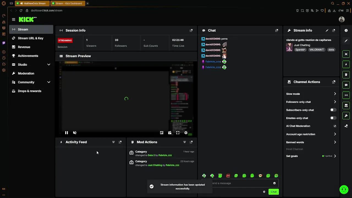Image resolution: width=352 pixels, height=198 pixels.
Task: Open Drops & rewards in the sidebar
Action: [x=31, y=91]
